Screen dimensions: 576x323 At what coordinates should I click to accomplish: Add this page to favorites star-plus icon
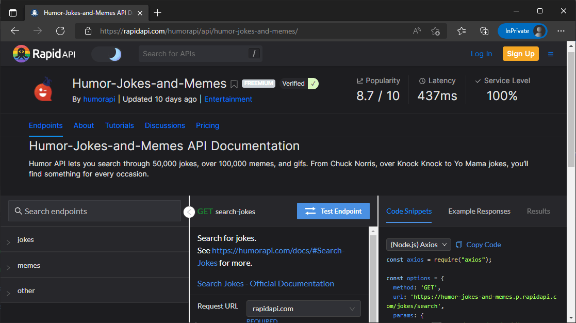[x=435, y=31]
